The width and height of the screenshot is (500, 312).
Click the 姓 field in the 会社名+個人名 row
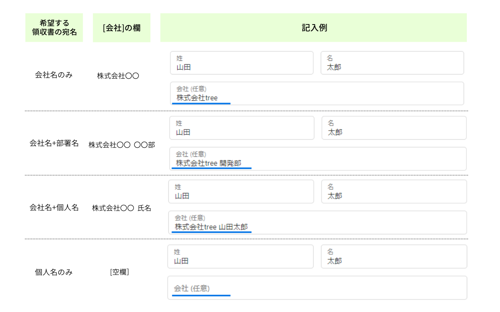point(241,191)
